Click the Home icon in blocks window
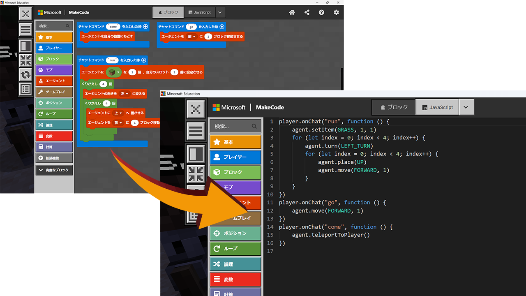 tap(292, 12)
